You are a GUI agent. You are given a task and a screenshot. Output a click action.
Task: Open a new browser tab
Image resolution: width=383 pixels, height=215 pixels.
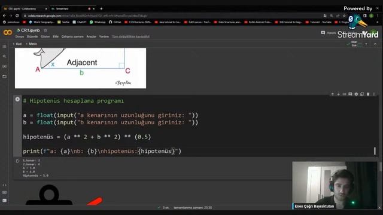click(x=101, y=9)
